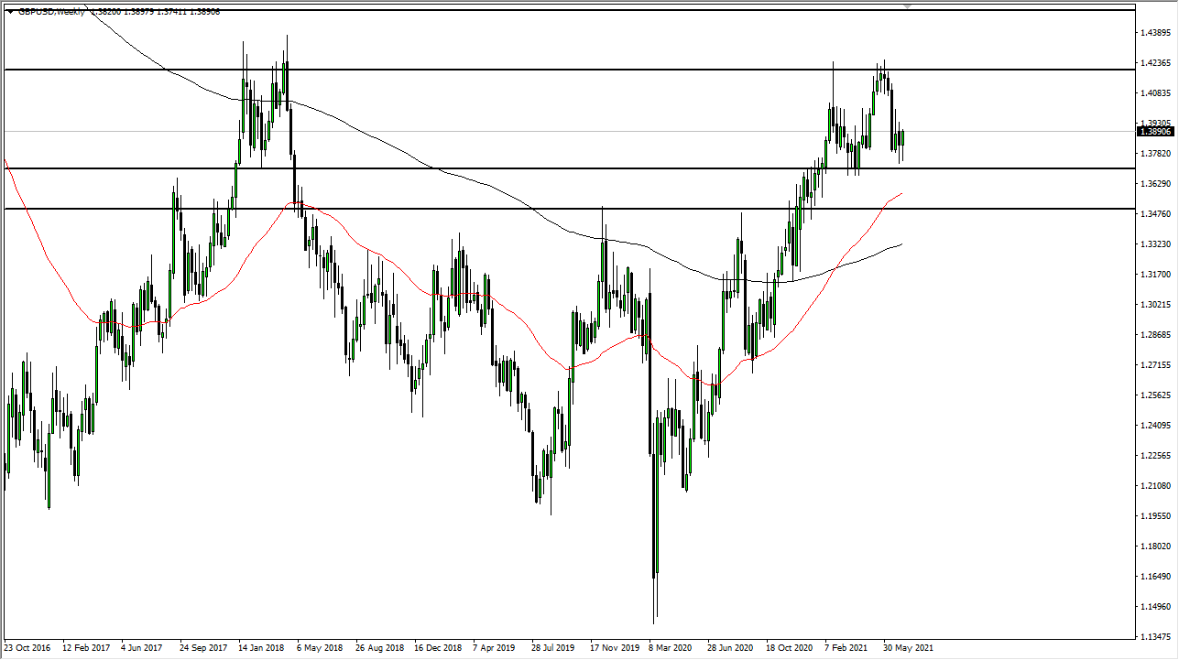Click the 30 May 2021 date label

point(909,647)
